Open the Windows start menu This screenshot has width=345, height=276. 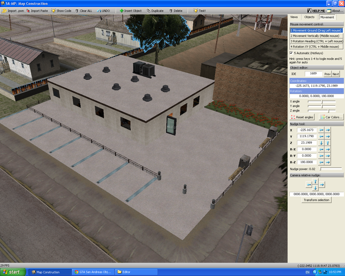click(x=13, y=272)
